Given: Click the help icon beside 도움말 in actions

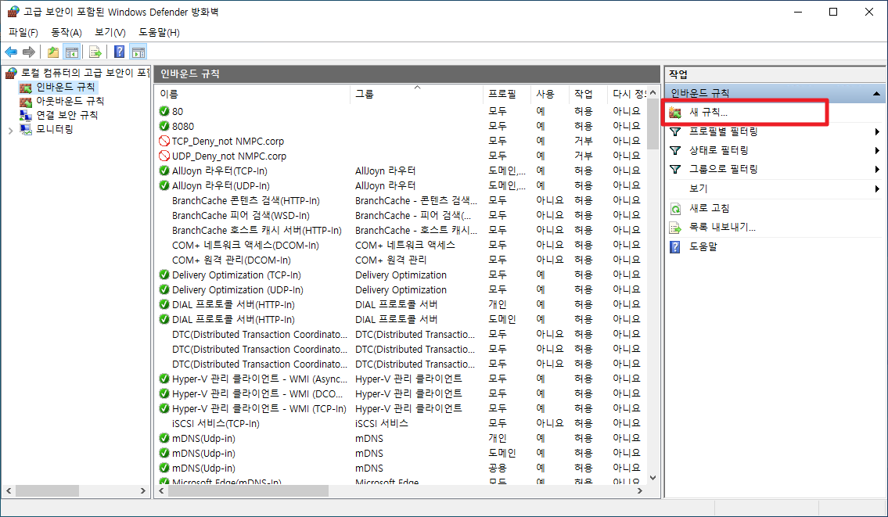Looking at the screenshot, I should coord(675,247).
